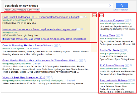The height and width of the screenshot is (94, 137).
Task: Click the www.bellevuecrossroadsflowers.com URL text
Action: (x=117, y=84)
